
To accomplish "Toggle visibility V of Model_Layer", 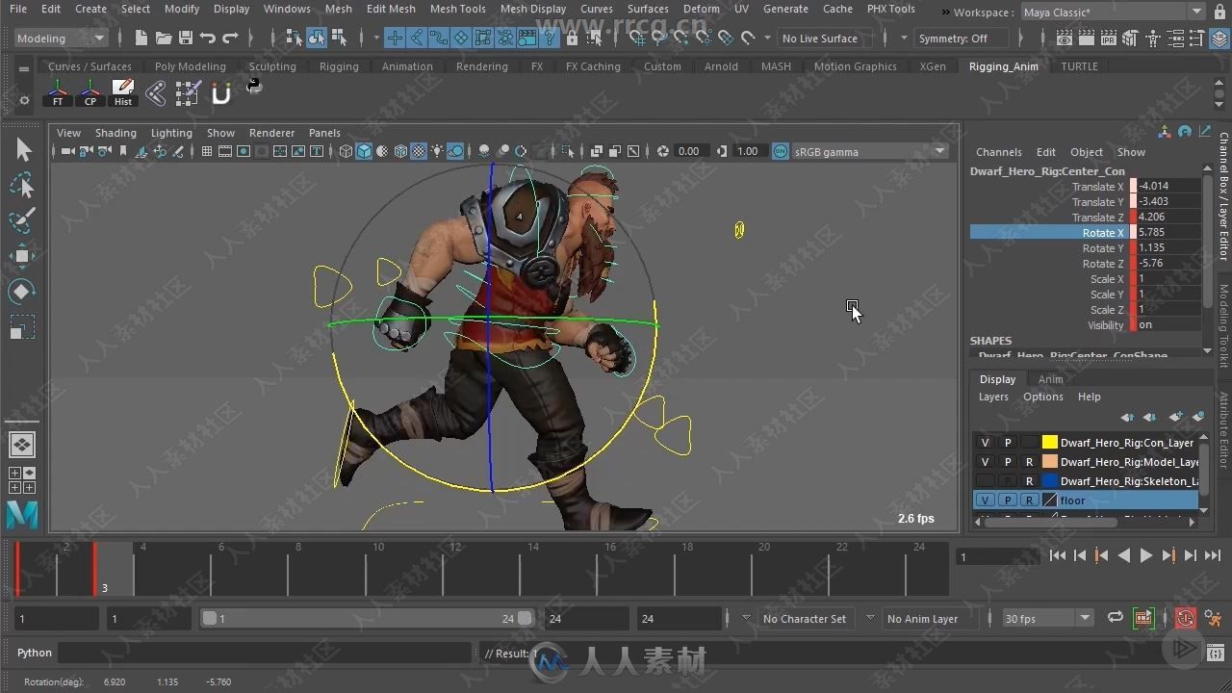I will coord(985,462).
